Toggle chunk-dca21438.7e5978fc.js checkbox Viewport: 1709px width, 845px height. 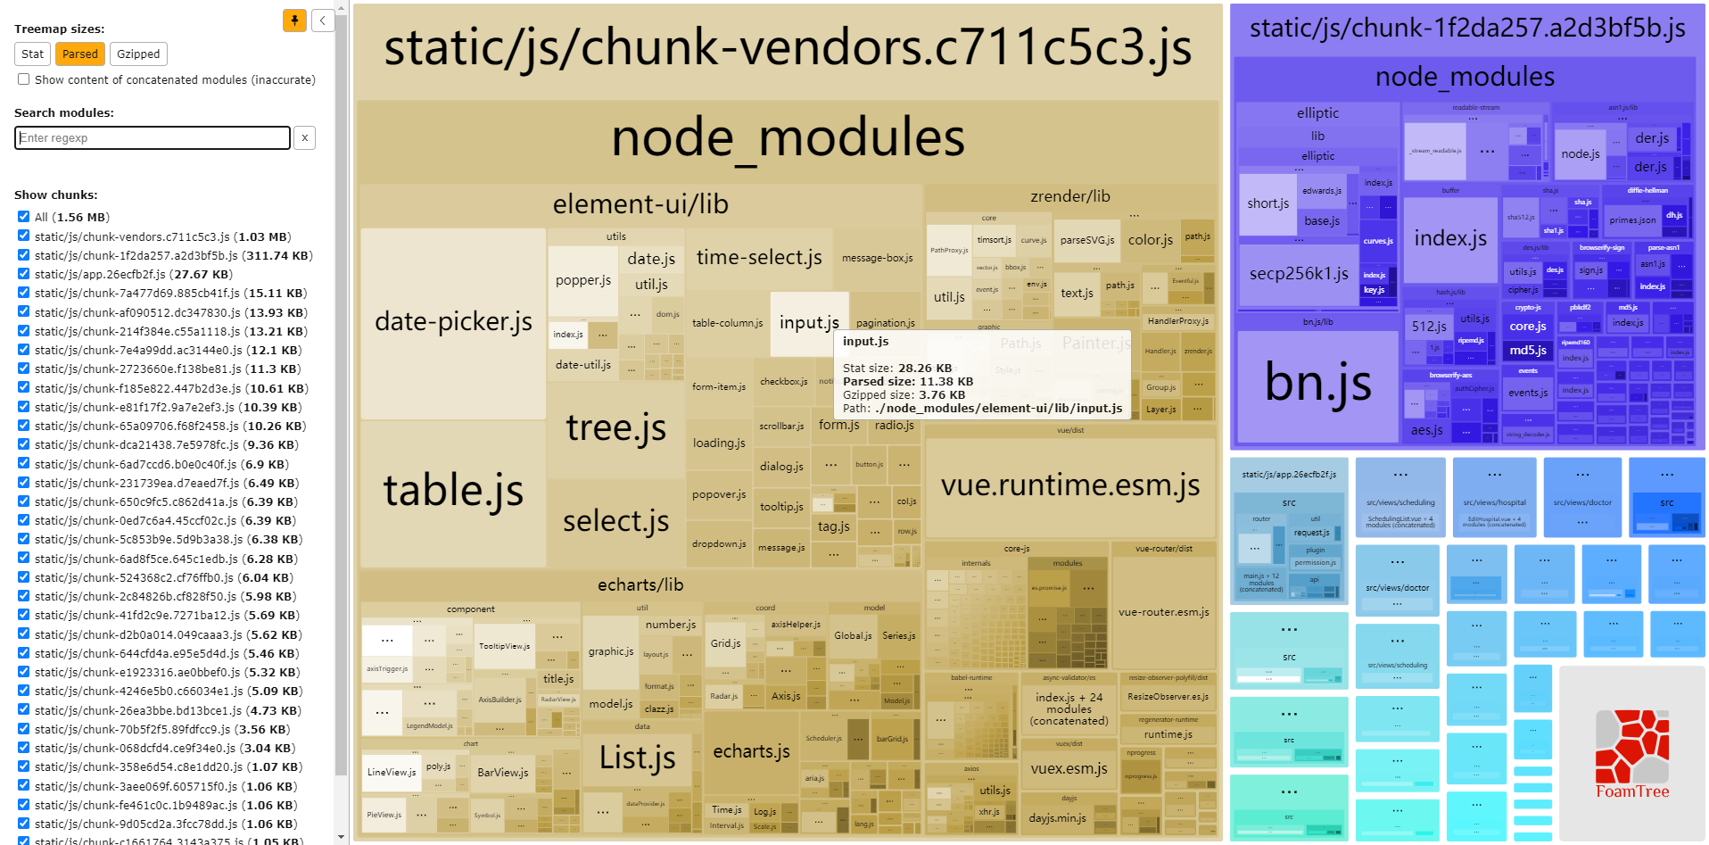tap(24, 444)
